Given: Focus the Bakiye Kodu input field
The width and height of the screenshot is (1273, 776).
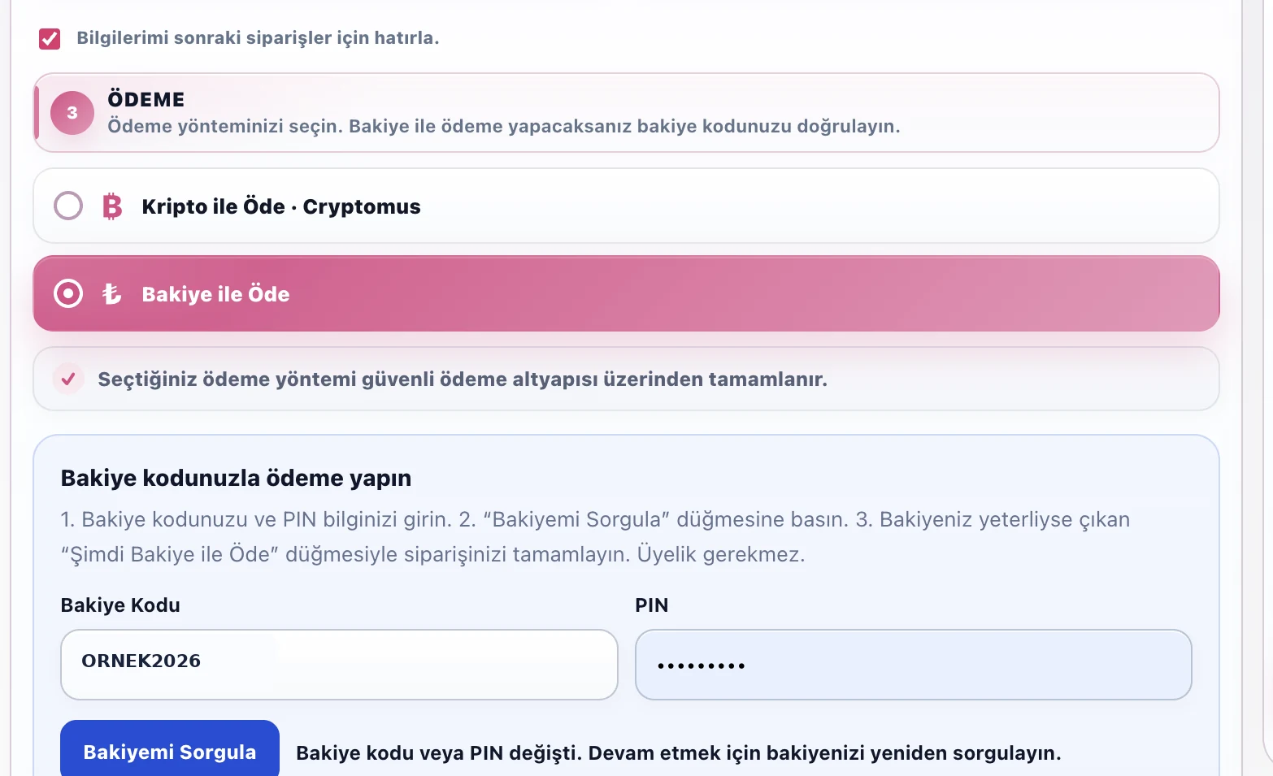Looking at the screenshot, I should pos(339,665).
